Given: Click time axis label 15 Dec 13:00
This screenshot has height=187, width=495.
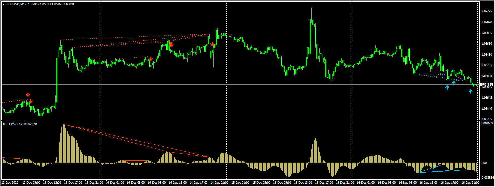Looking at the screenshot, I should click(x=303, y=182).
